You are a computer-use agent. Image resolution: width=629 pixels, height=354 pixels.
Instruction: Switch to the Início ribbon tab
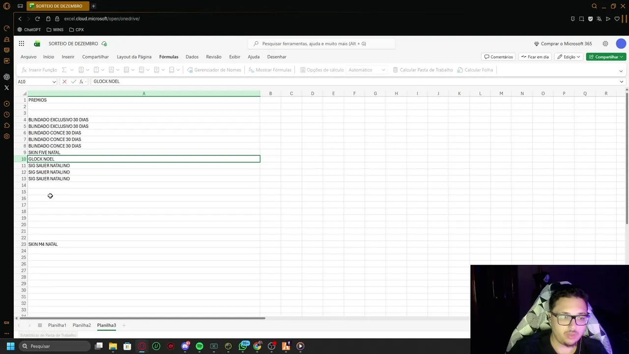coord(49,57)
